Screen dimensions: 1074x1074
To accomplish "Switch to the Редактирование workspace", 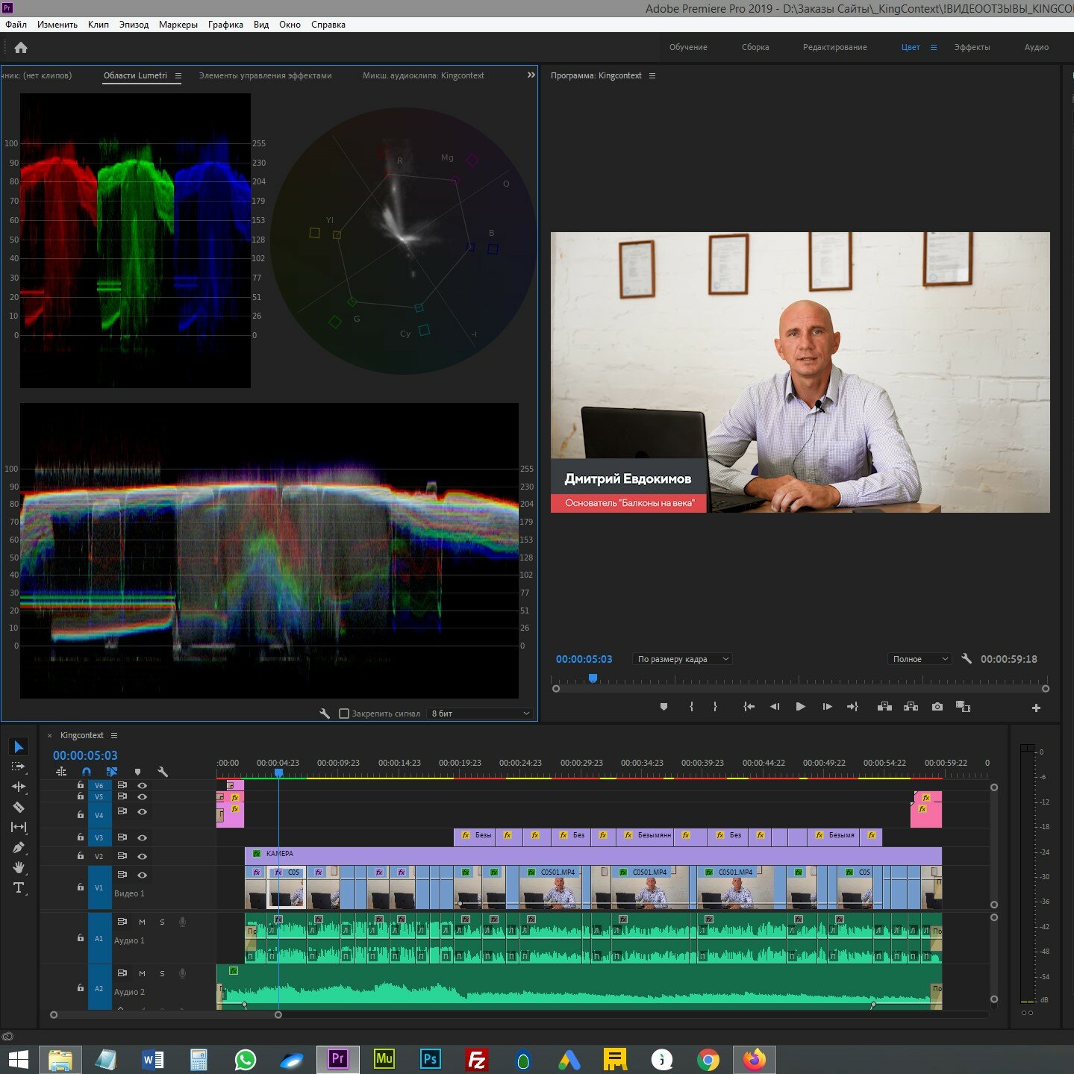I will [x=834, y=47].
